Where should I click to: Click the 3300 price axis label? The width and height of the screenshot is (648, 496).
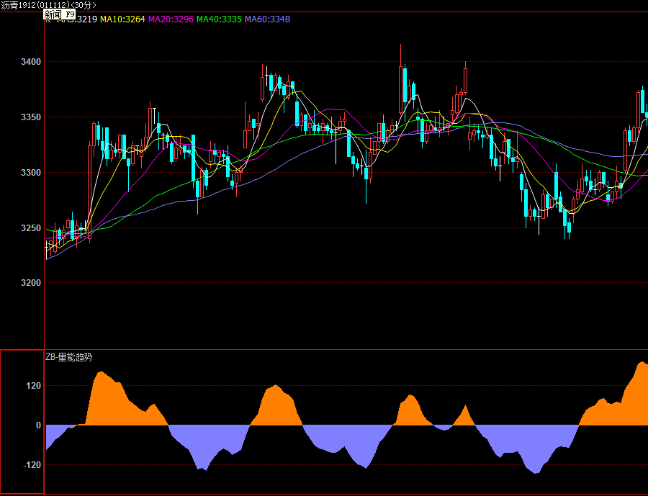31,173
